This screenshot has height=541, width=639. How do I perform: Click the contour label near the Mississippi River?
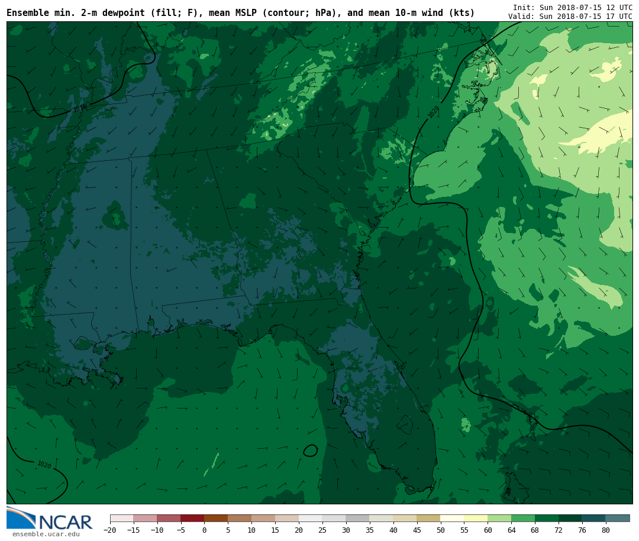click(x=80, y=108)
